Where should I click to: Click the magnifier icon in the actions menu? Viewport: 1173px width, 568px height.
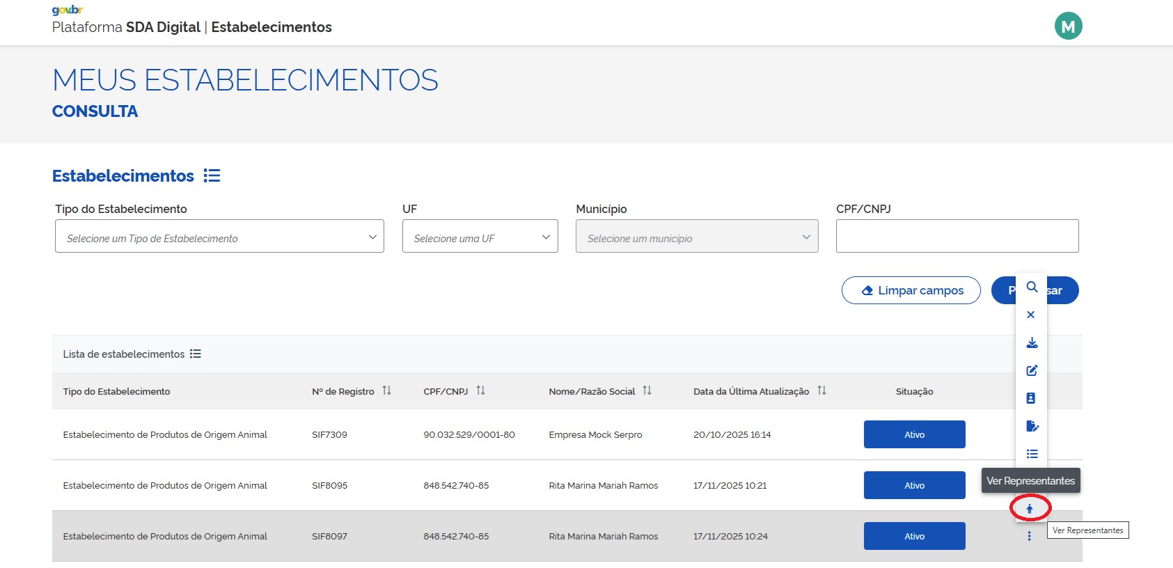(1032, 287)
